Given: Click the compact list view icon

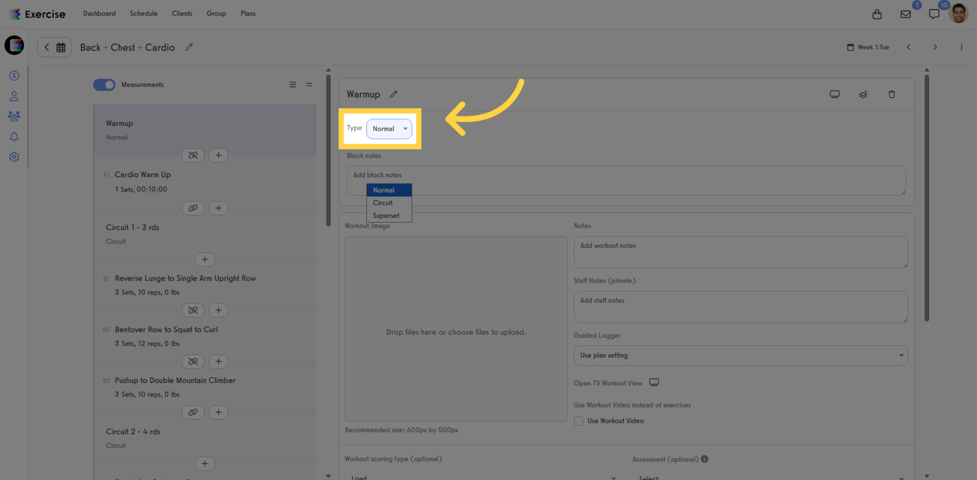Looking at the screenshot, I should click(309, 84).
